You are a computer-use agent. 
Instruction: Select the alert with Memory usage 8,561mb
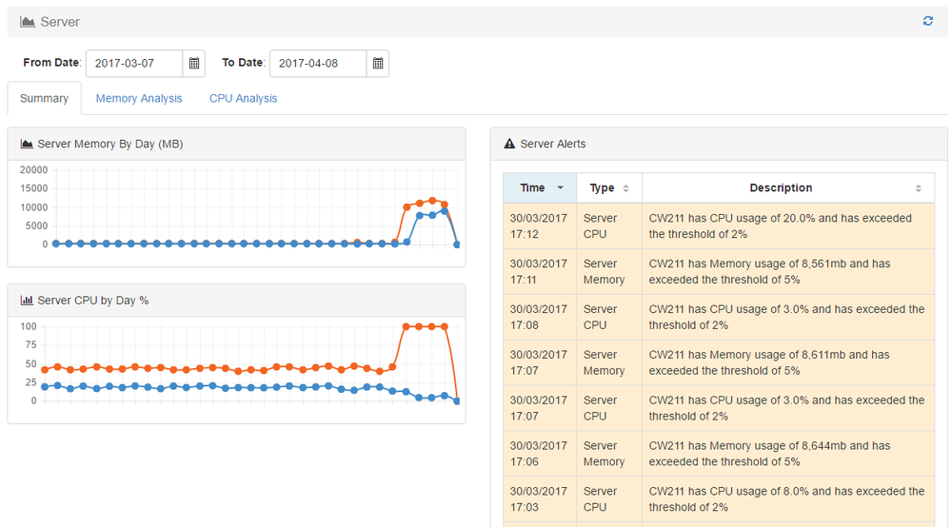pos(719,271)
